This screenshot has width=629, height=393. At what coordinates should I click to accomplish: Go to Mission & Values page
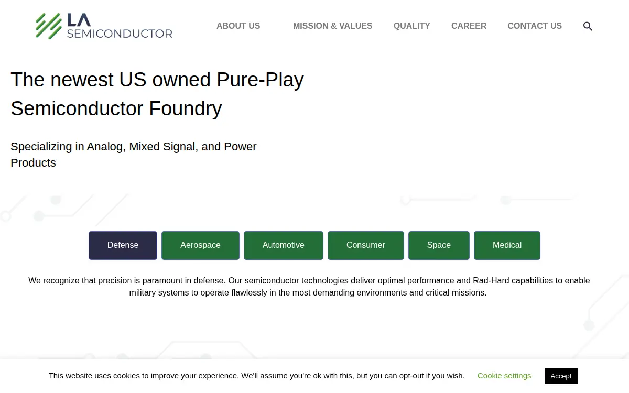click(332, 26)
